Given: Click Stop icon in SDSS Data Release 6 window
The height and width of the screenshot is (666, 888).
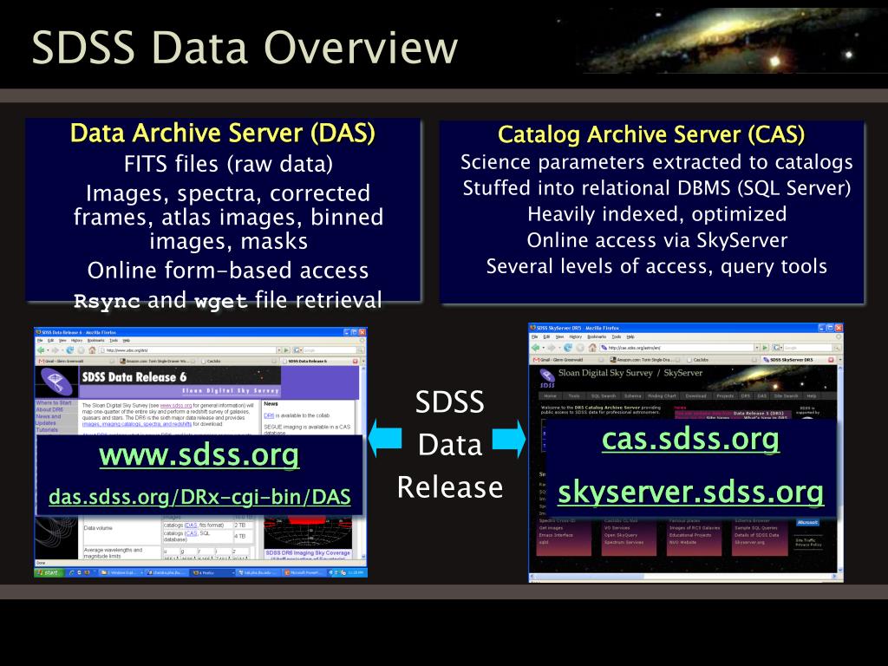Looking at the screenshot, I should point(81,350).
